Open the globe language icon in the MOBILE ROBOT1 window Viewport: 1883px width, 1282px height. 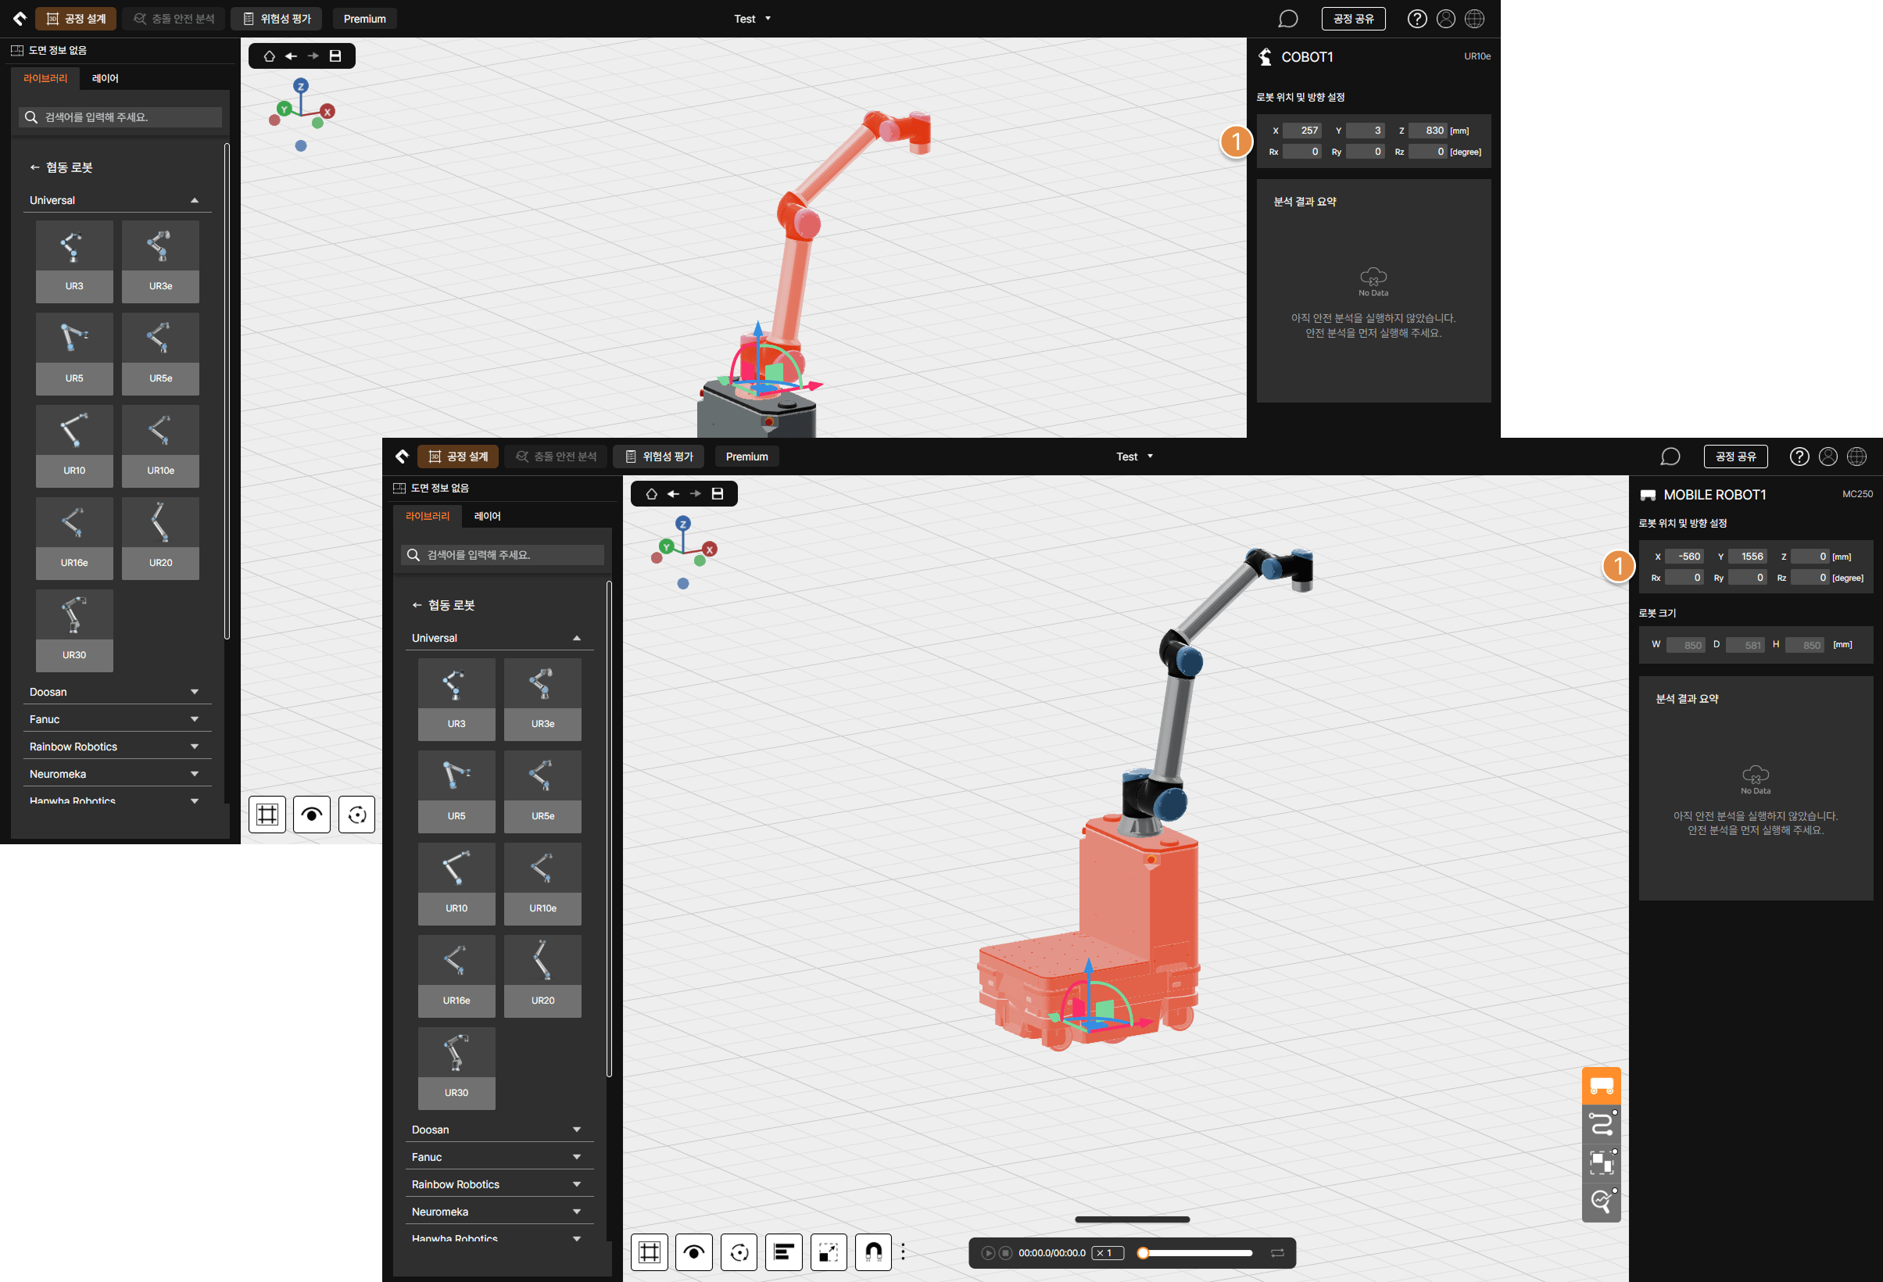pyautogui.click(x=1856, y=457)
